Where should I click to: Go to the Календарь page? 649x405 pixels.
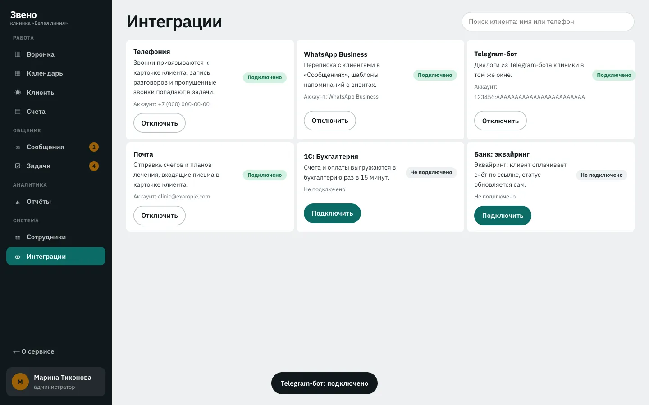(x=56, y=73)
